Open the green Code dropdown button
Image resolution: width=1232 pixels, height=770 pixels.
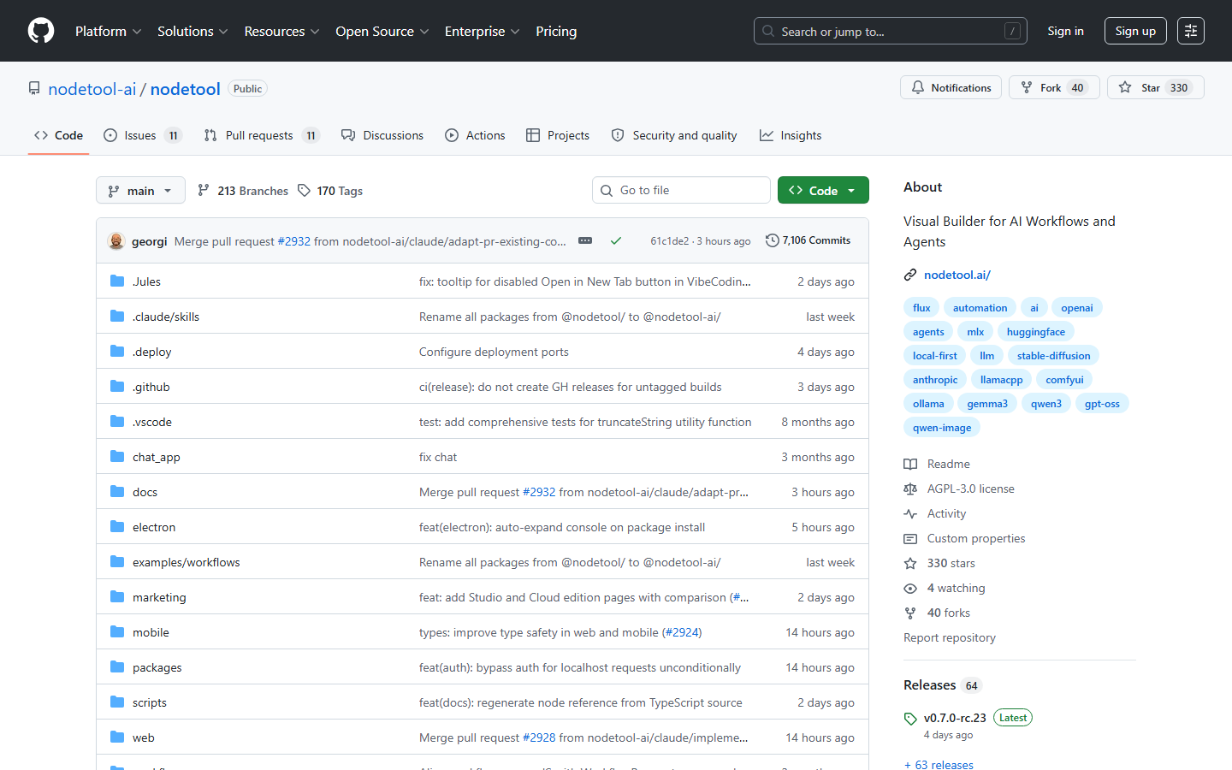click(x=823, y=190)
